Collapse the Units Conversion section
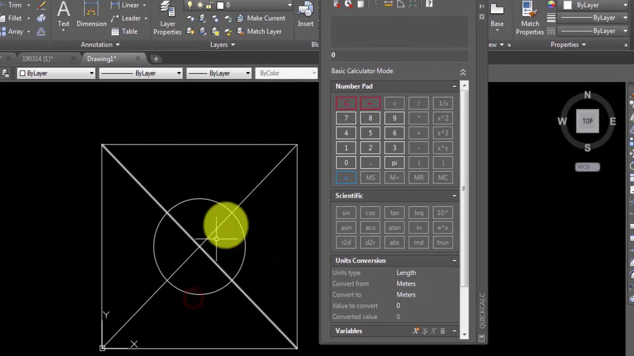 point(454,261)
